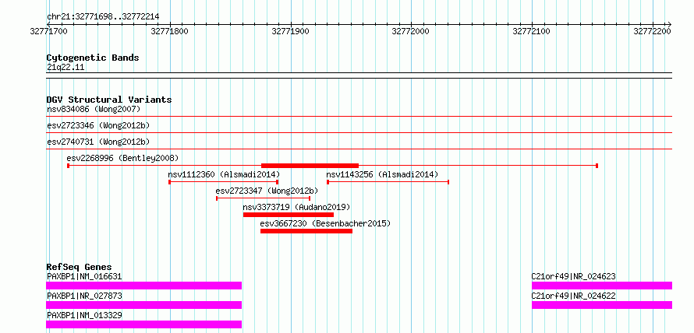This screenshot has height=333, width=694.
Task: Click the magenta bar of C21orf49|NR_024622
Action: [x=602, y=305]
